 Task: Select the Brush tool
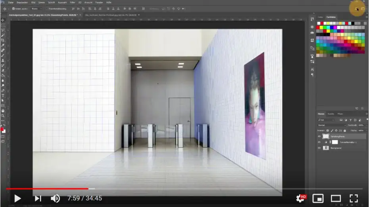3,55
